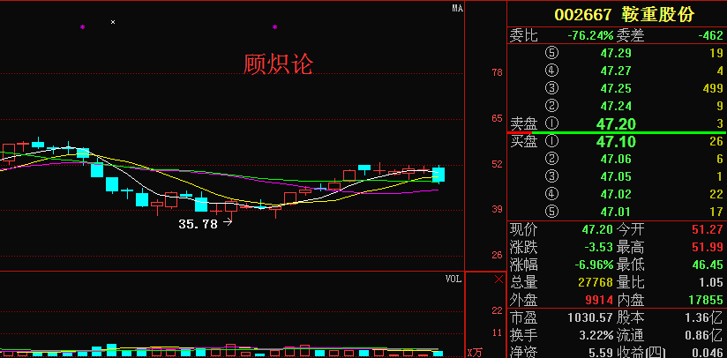This screenshot has height=358, width=727.
Task: Click the stock code 002667 in header
Action: (x=583, y=15)
